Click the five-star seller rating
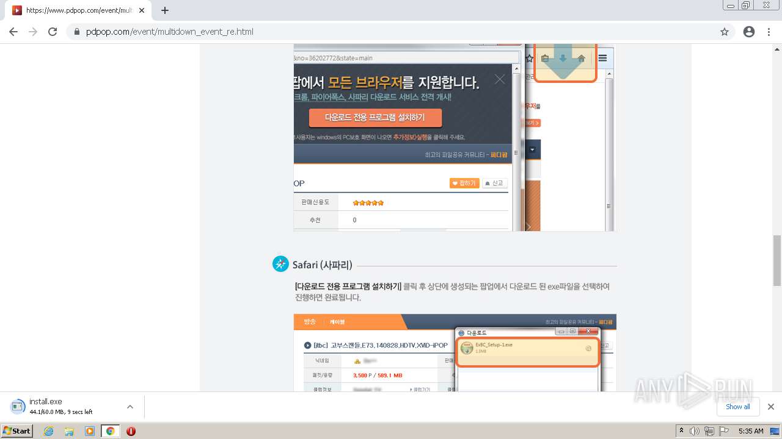782x439 pixels. point(368,202)
